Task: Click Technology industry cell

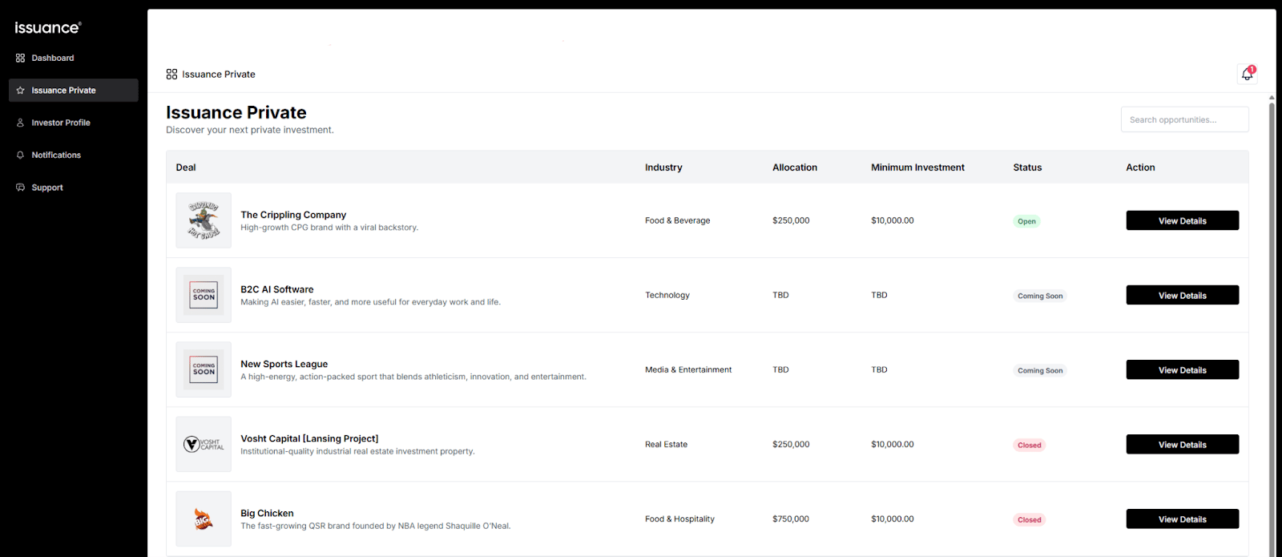Action: tap(667, 295)
